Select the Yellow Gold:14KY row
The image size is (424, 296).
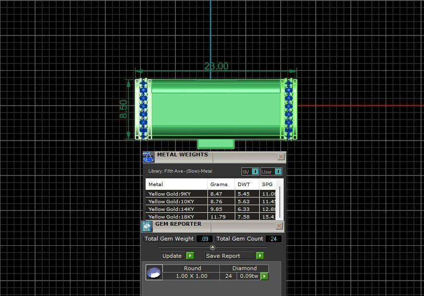click(x=211, y=209)
